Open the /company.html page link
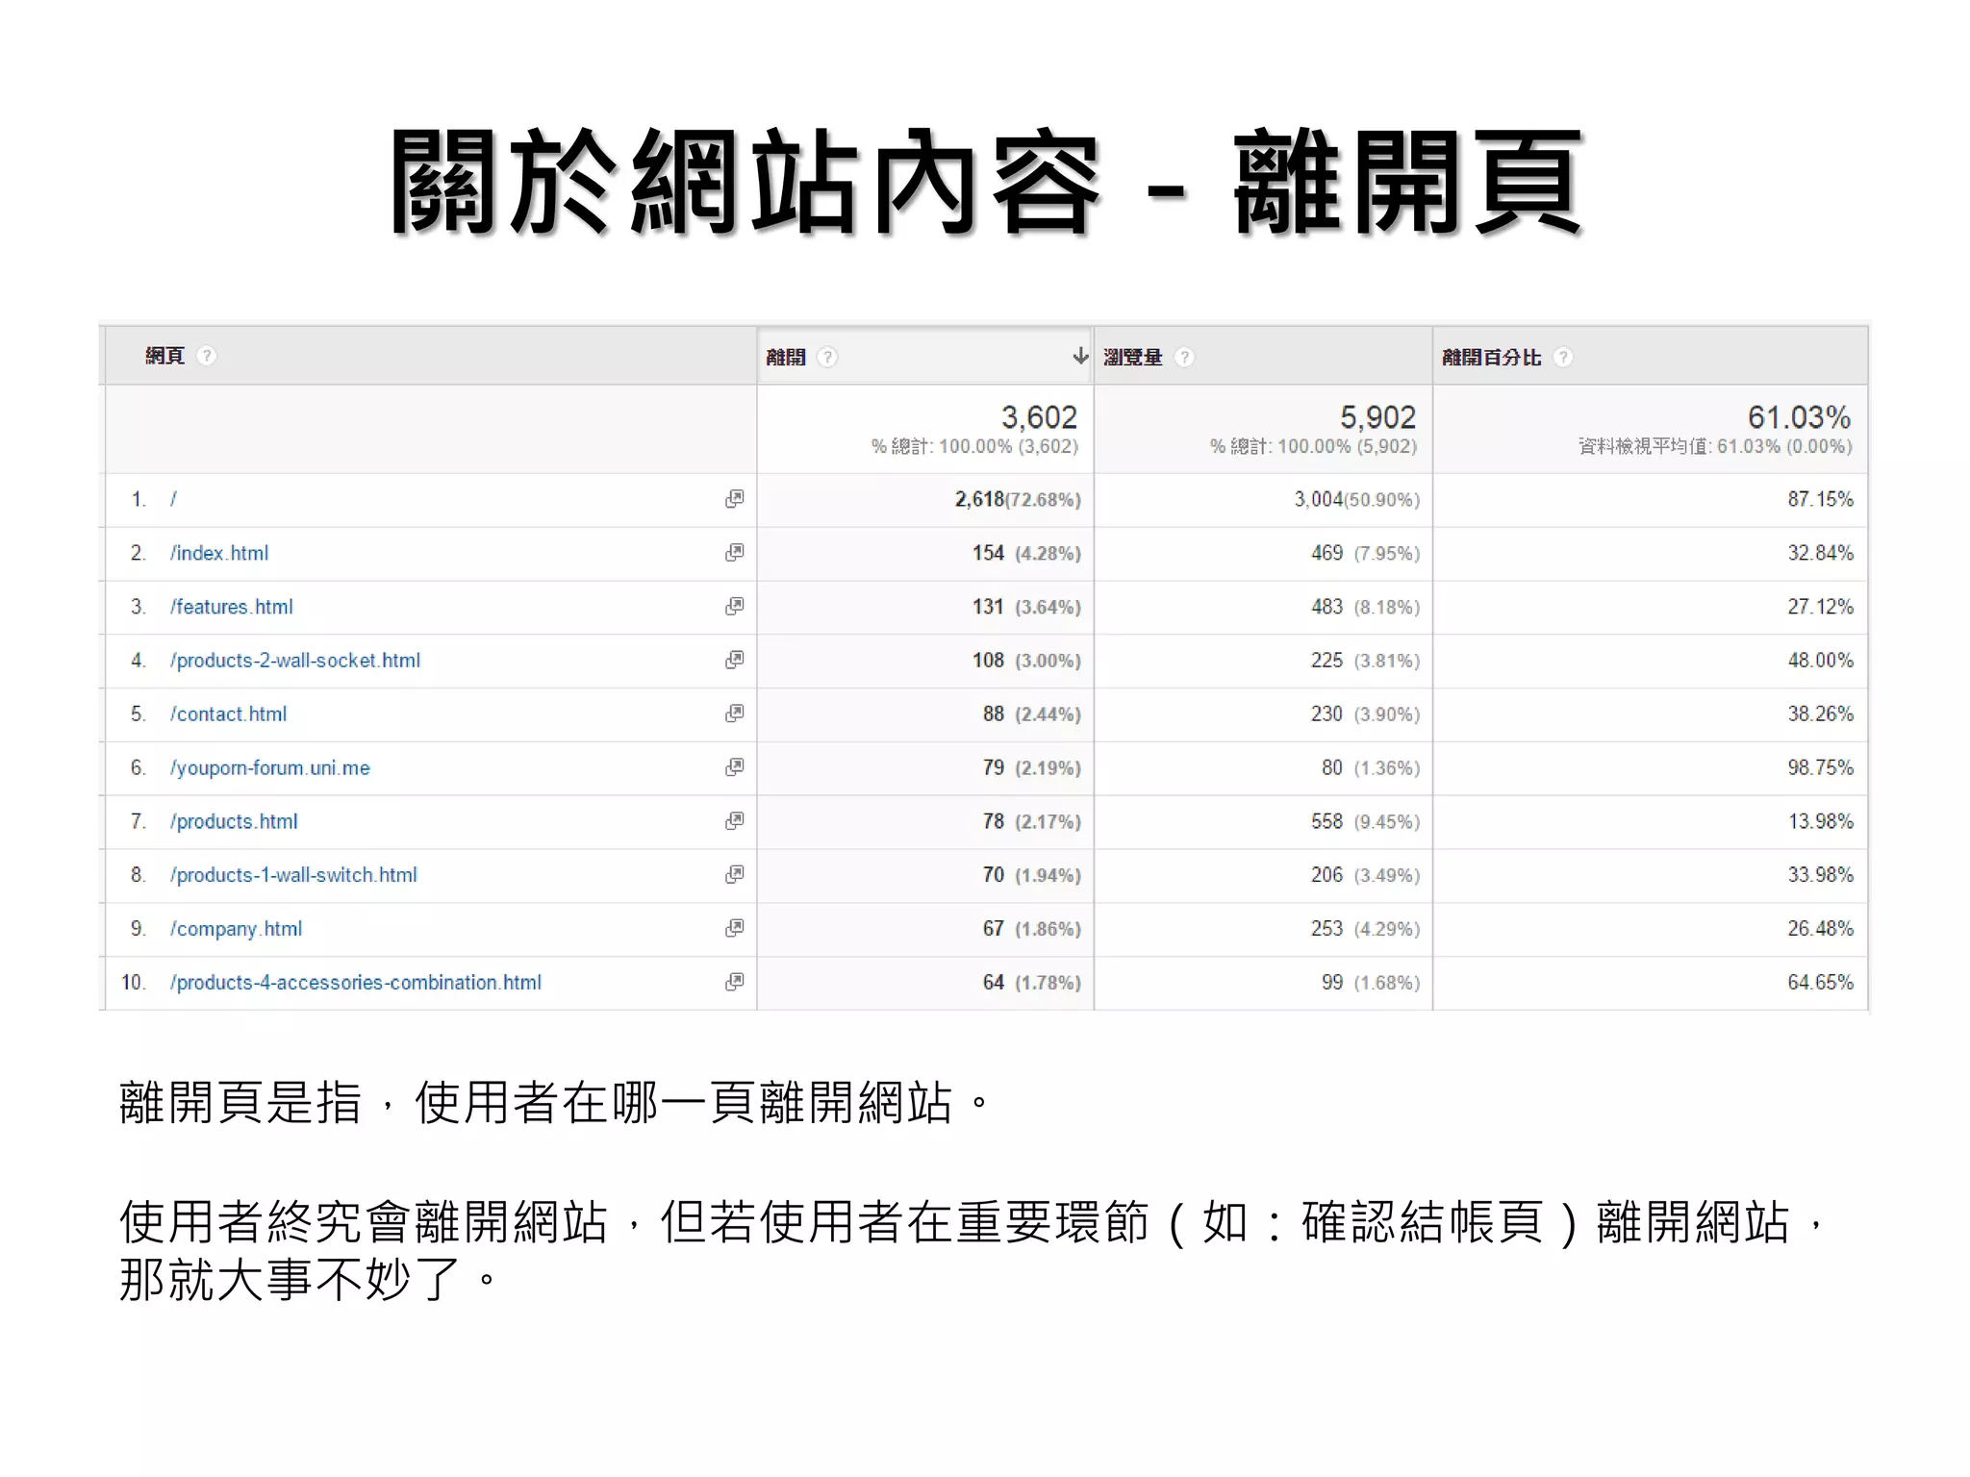 click(236, 929)
